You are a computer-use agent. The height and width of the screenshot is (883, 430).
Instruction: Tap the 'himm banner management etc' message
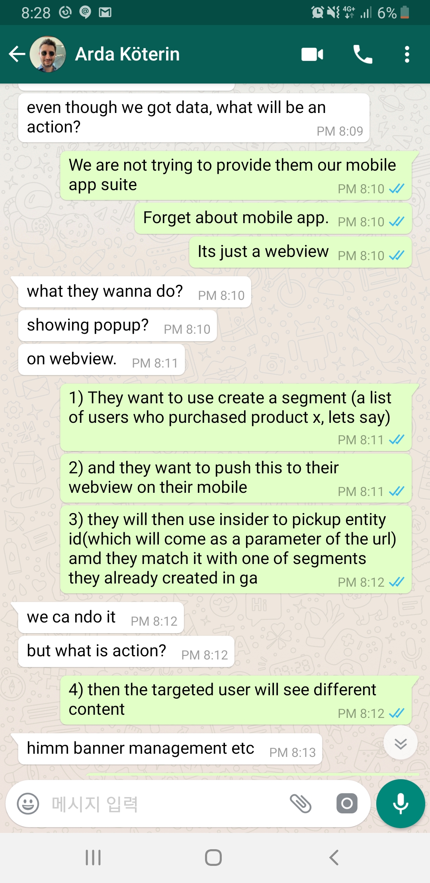tap(170, 749)
